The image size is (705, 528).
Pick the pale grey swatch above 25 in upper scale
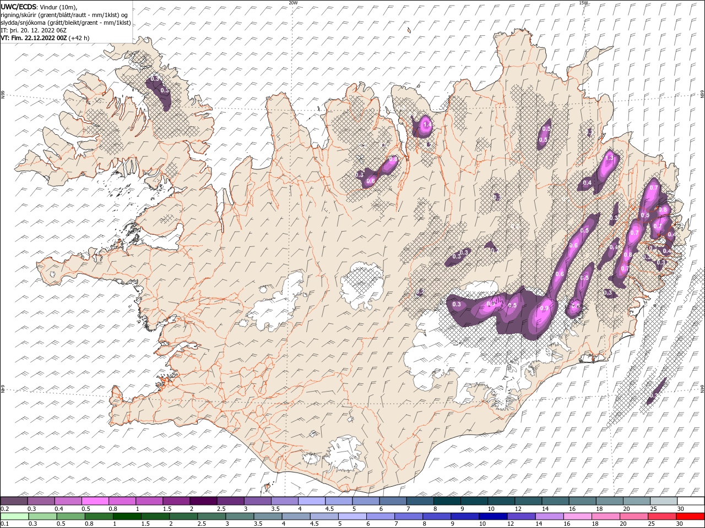pyautogui.click(x=664, y=501)
